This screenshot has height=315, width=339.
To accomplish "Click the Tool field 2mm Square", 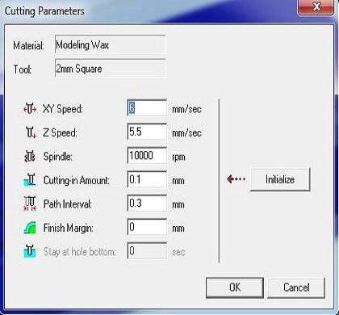I will tap(110, 69).
